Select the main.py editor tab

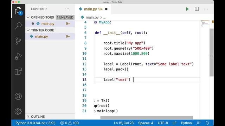tap(93, 9)
